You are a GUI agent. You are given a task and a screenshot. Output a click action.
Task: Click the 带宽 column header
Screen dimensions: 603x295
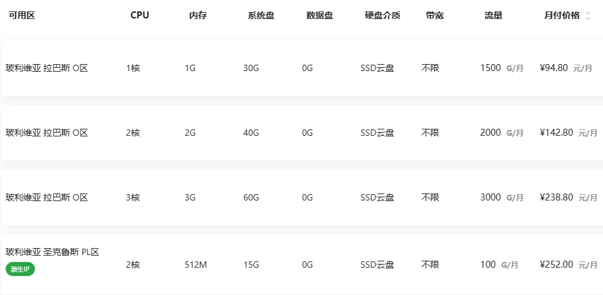[x=435, y=15]
